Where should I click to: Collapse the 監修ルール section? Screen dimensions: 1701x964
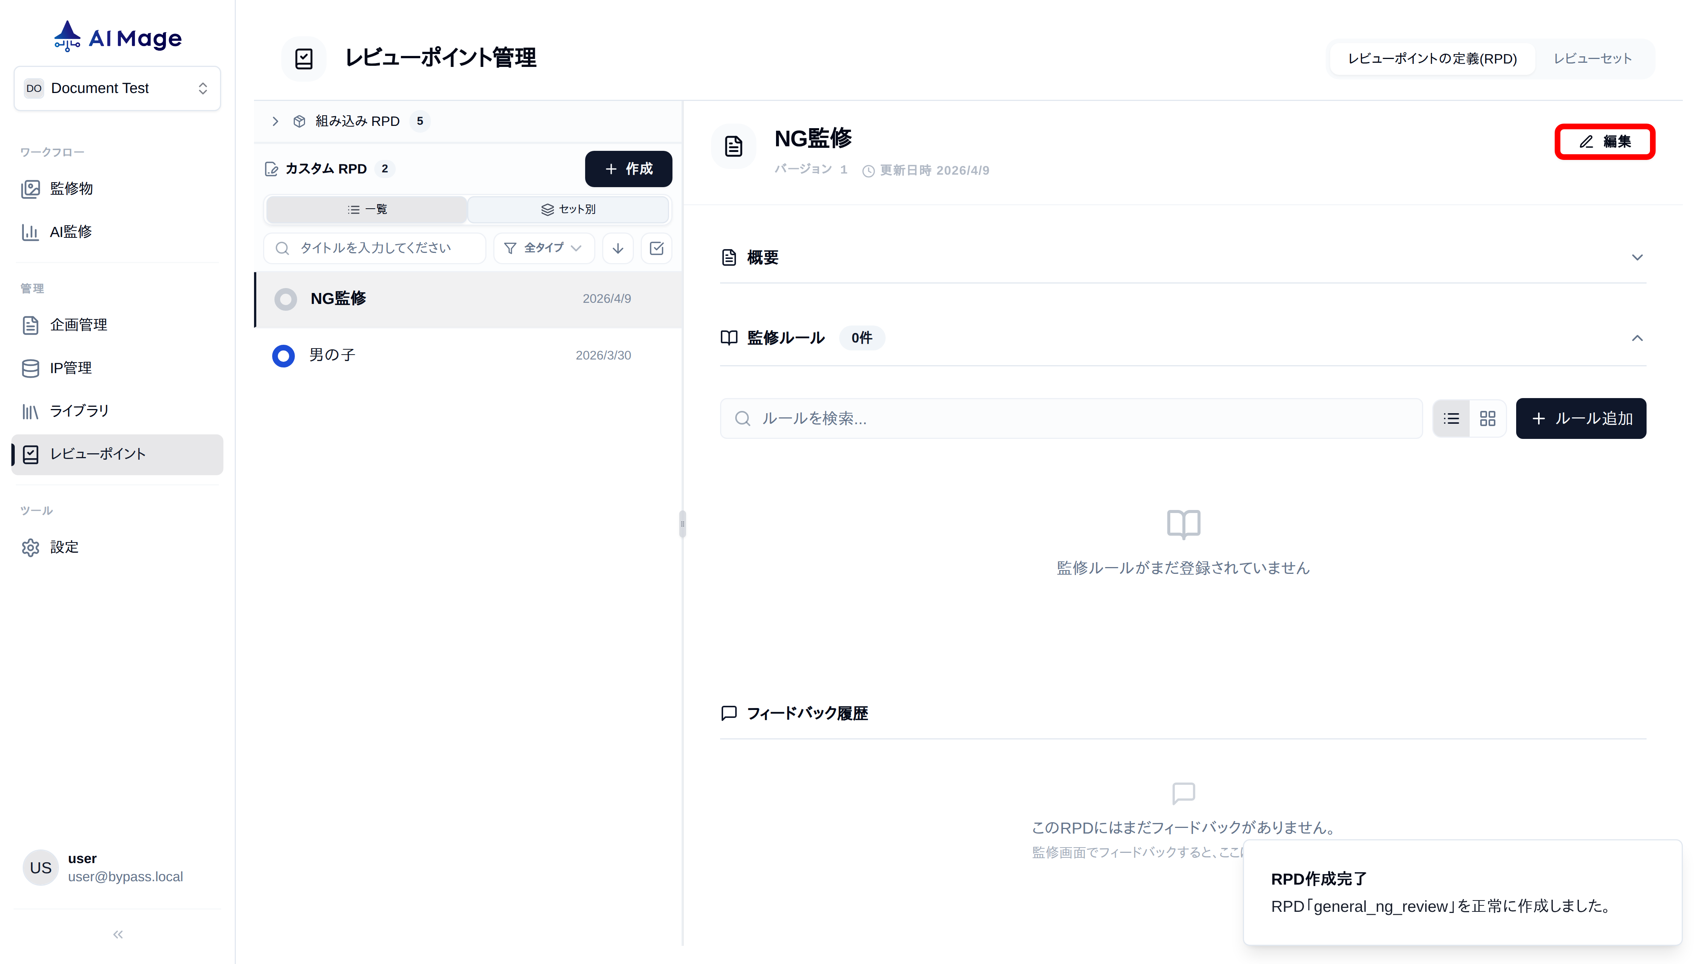pos(1637,338)
